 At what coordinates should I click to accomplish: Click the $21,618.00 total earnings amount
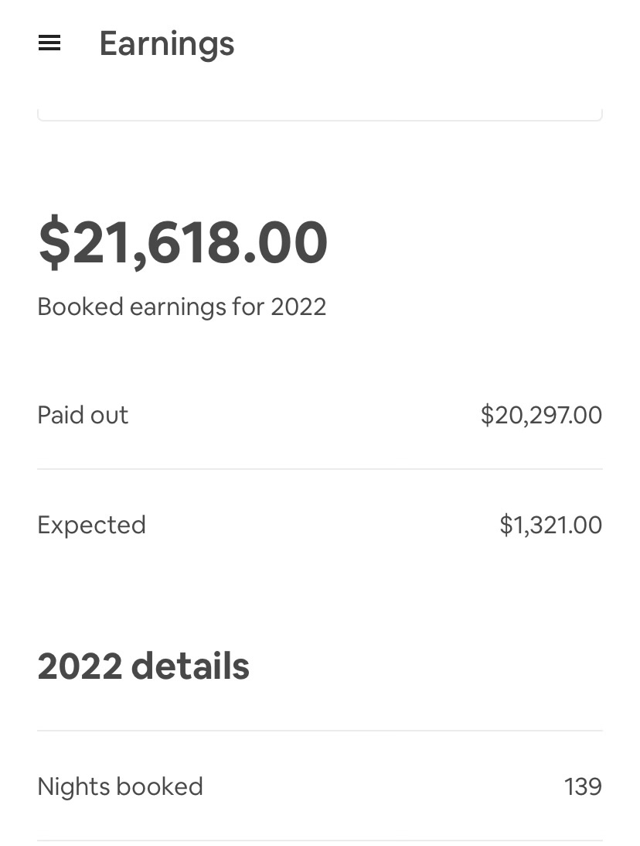[183, 243]
